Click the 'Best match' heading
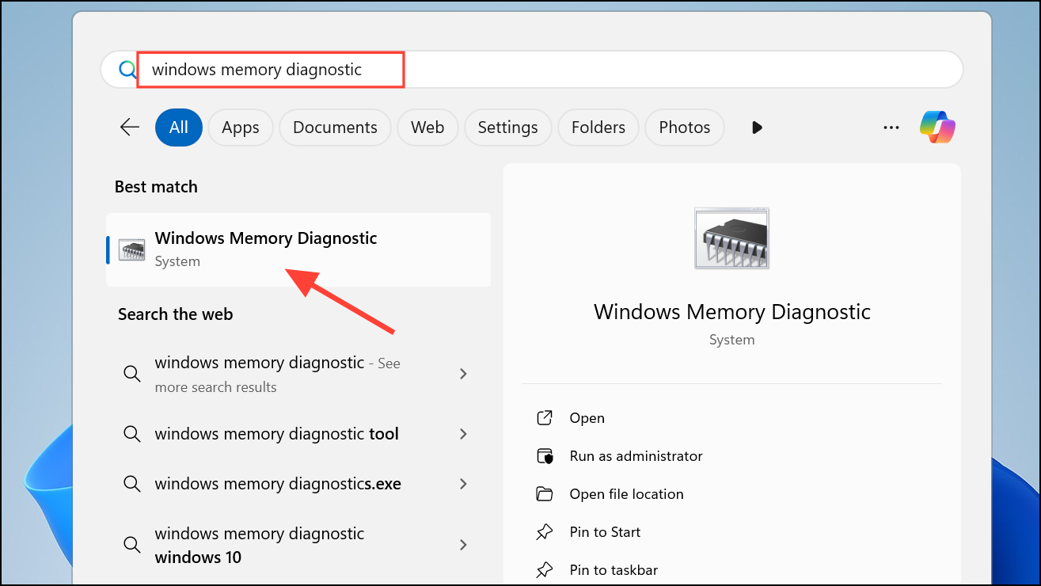Viewport: 1041px width, 586px height. pyautogui.click(x=156, y=187)
